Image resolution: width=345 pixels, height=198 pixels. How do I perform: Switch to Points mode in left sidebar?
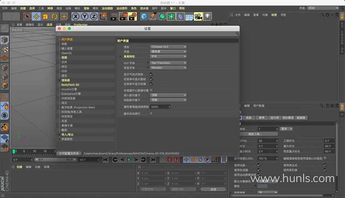[5, 67]
